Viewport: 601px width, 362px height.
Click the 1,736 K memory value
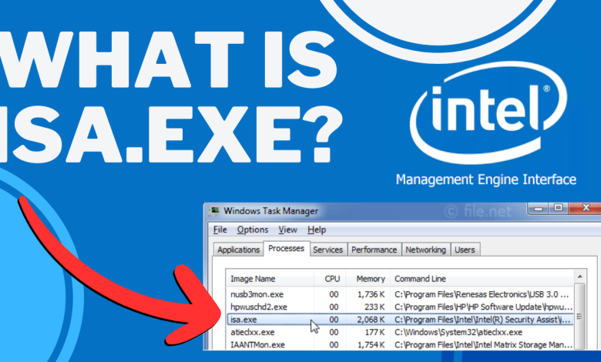pos(371,294)
